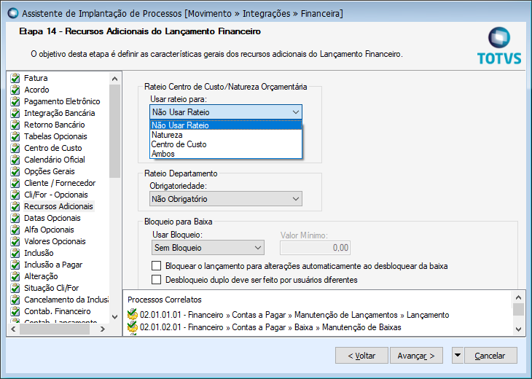This screenshot has height=379, width=532.
Task: Click checkmark icon next to Datas Opcionais
Action: pyautogui.click(x=15, y=218)
